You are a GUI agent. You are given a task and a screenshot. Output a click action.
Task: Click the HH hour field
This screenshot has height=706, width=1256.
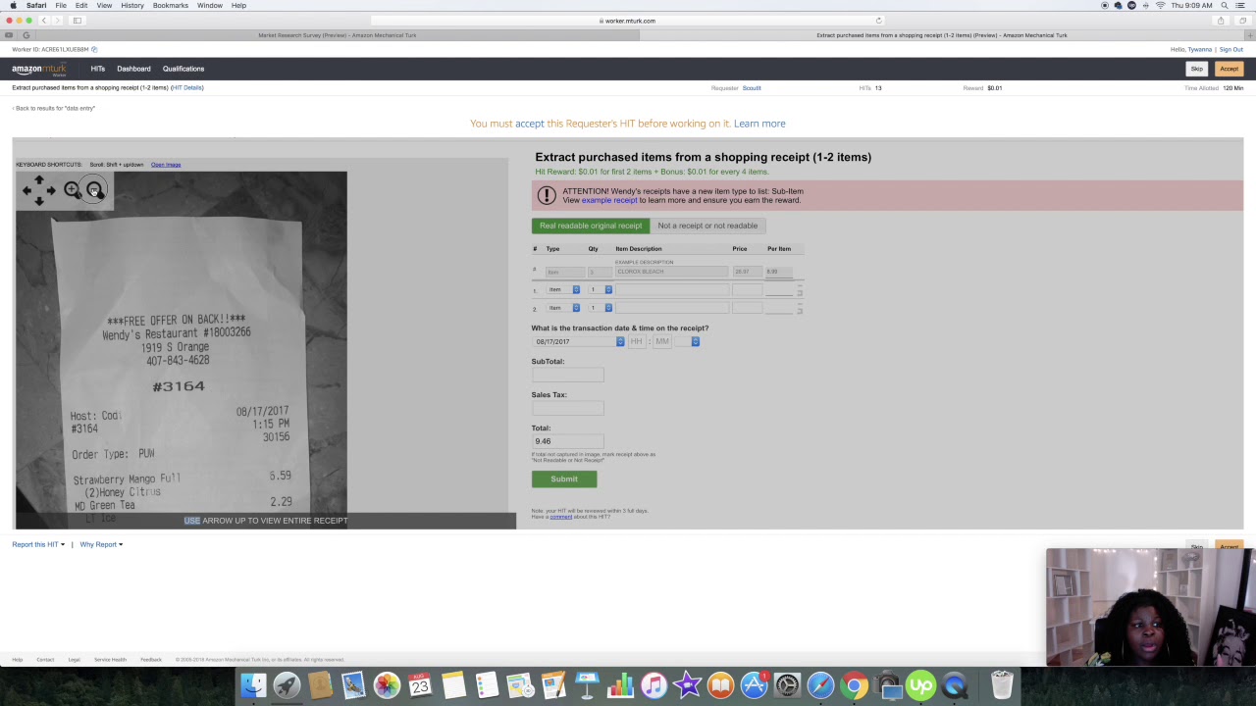click(x=637, y=341)
